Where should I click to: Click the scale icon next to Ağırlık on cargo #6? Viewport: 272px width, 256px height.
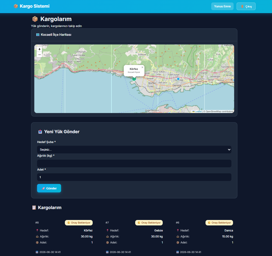[178, 237]
